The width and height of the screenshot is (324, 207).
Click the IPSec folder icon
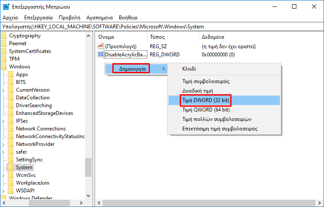point(10,121)
